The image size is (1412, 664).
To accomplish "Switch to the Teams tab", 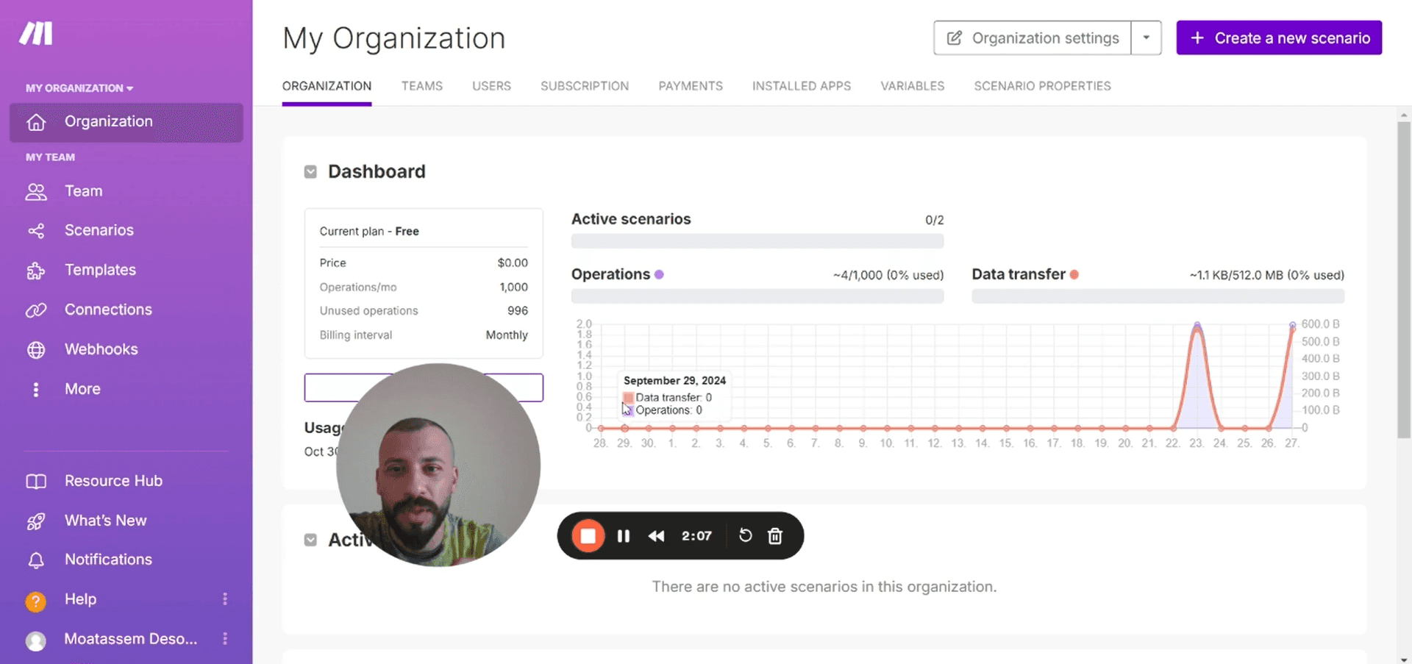I will click(x=422, y=86).
